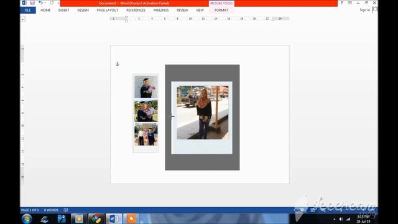This screenshot has width=398, height=224.
Task: Click the Save icon in quick access toolbar
Action: [32, 2]
